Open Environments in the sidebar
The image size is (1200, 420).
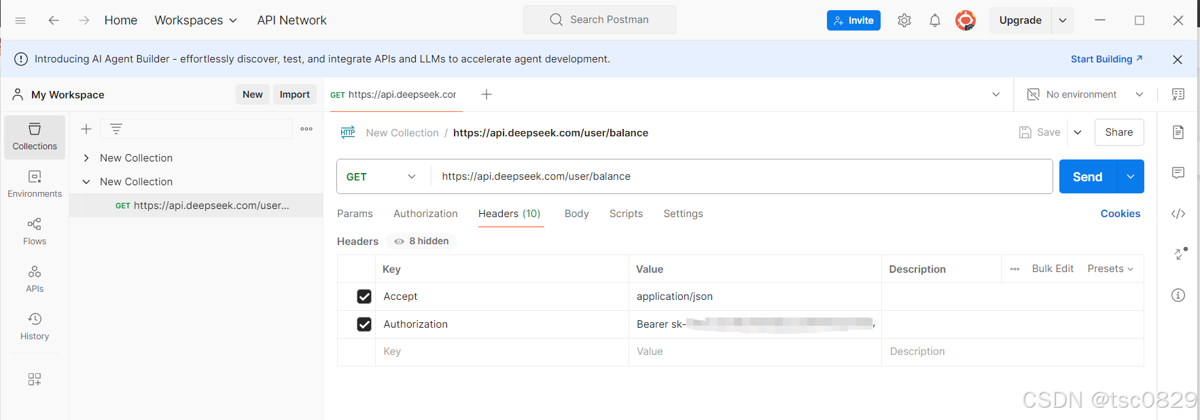(35, 185)
